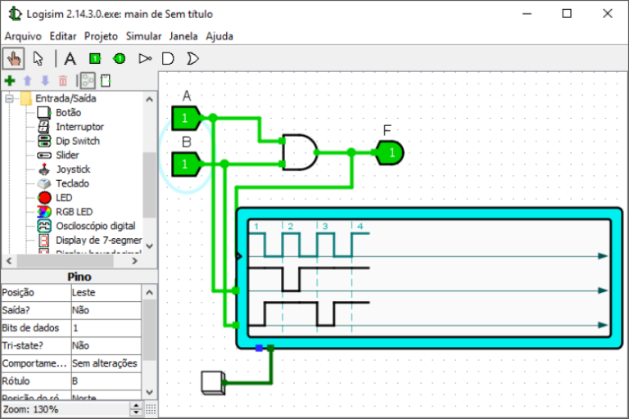Choose the Text tool in toolbar
The image size is (629, 419).
(x=70, y=58)
